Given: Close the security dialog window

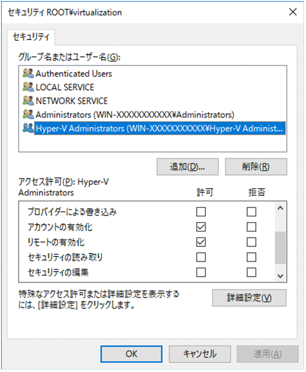Looking at the screenshot, I should click(293, 12).
